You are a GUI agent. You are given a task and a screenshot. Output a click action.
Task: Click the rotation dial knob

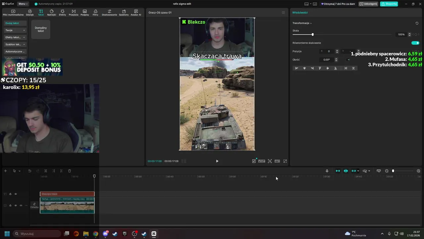(x=348, y=60)
